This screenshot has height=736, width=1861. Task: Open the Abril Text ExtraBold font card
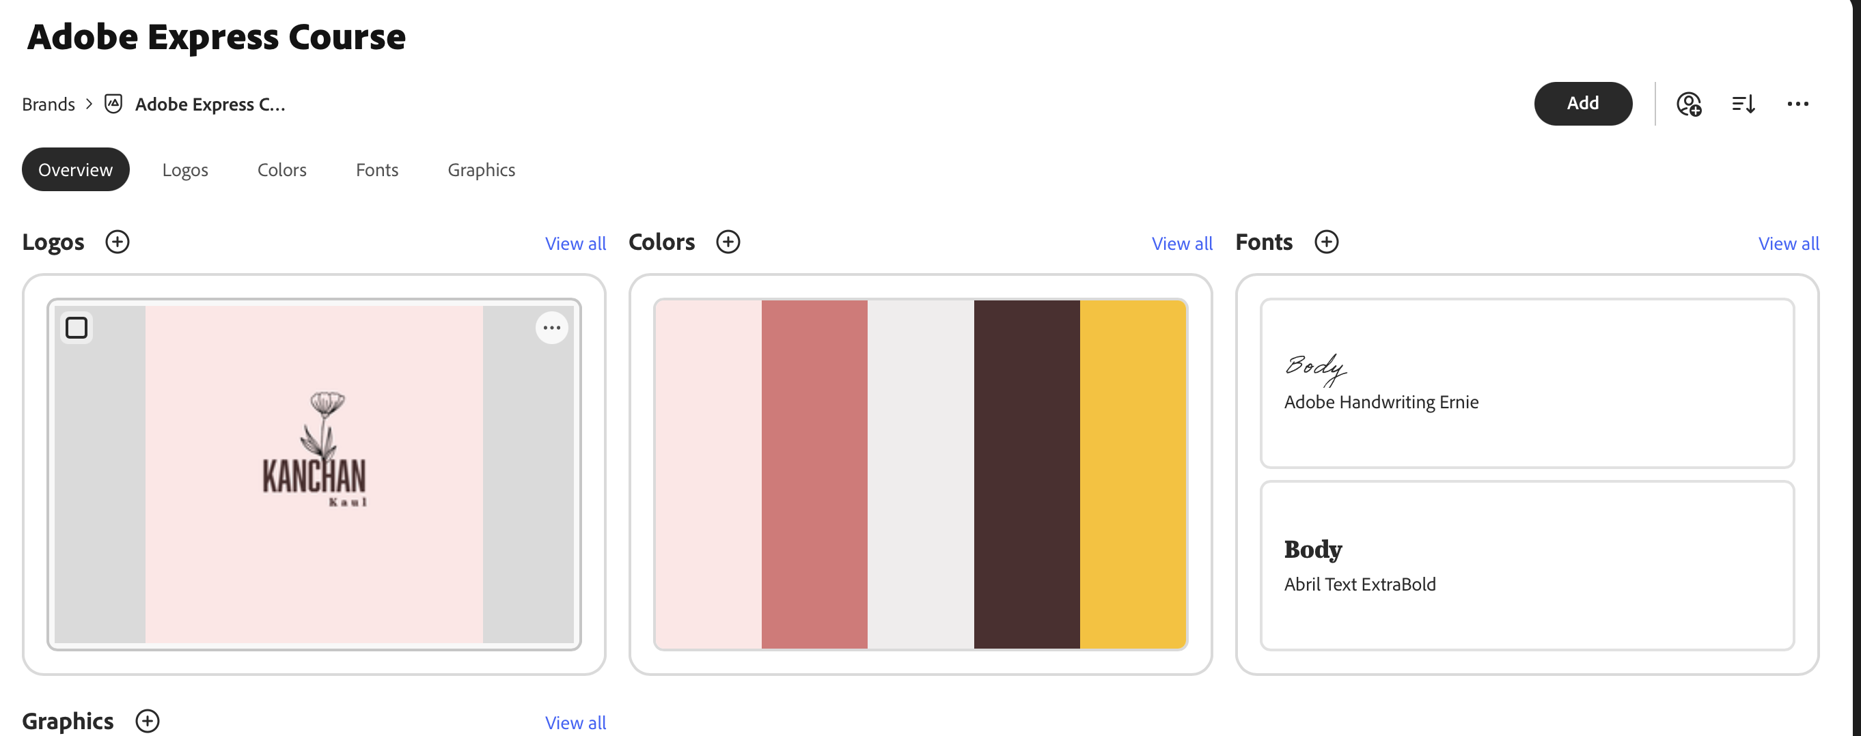1527,565
